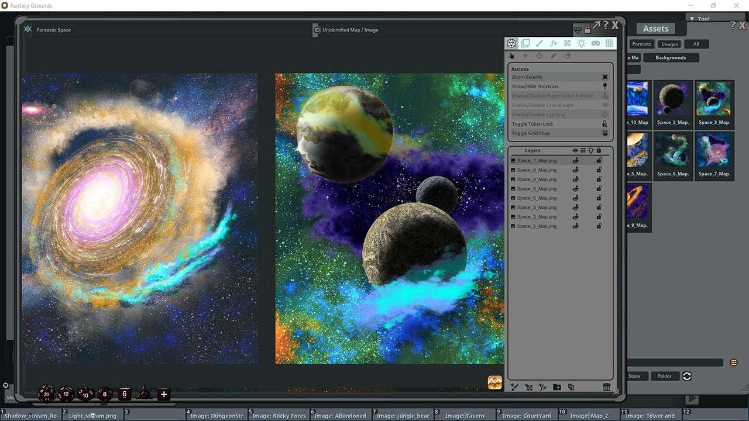Select the lighting tools icon
749x421 pixels.
click(581, 43)
